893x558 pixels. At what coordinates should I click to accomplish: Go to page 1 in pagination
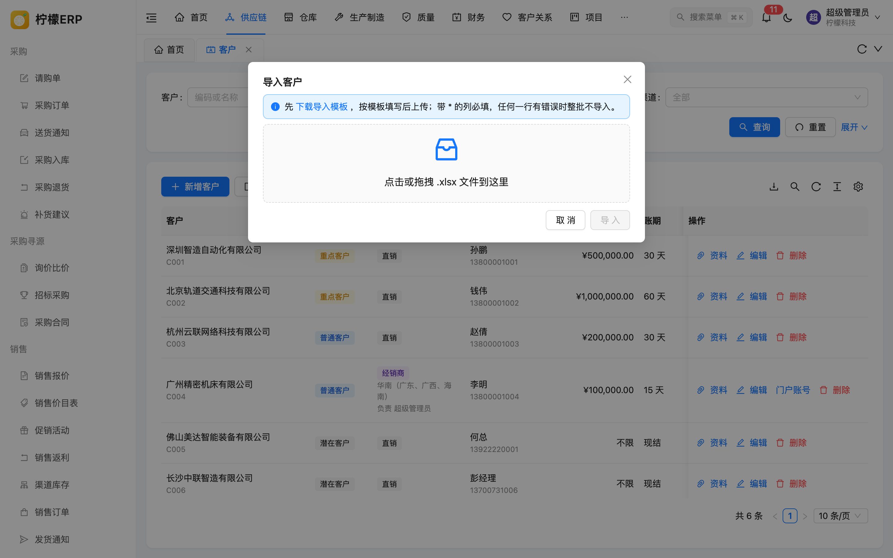[x=790, y=516]
